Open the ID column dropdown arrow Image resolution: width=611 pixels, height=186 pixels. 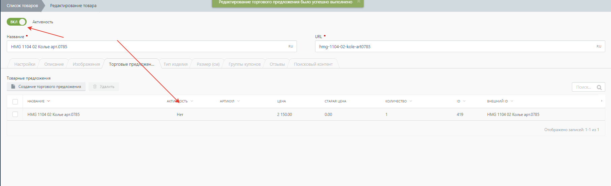(x=464, y=101)
